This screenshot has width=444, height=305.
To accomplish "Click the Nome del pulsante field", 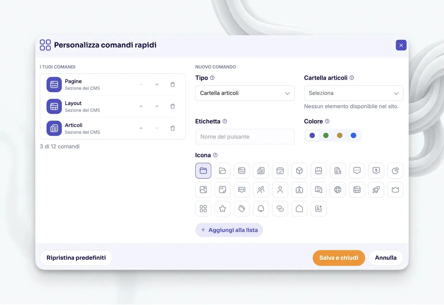I will pyautogui.click(x=245, y=137).
